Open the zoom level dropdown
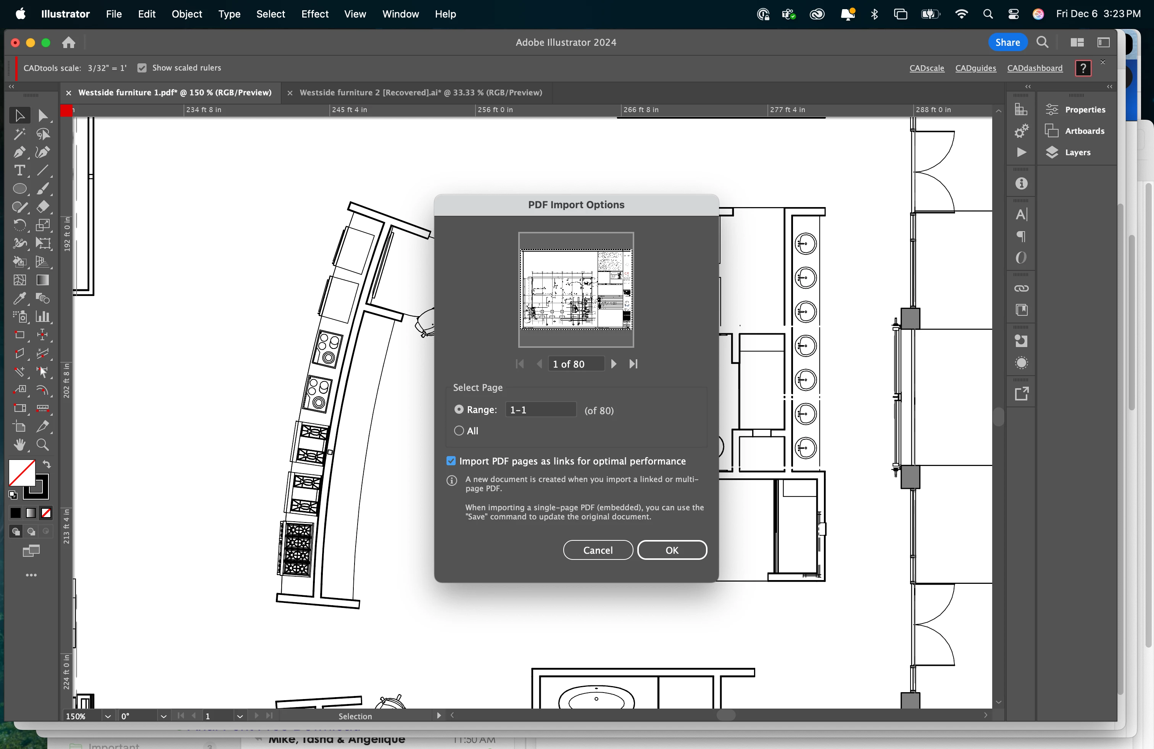1154x749 pixels. click(x=108, y=716)
